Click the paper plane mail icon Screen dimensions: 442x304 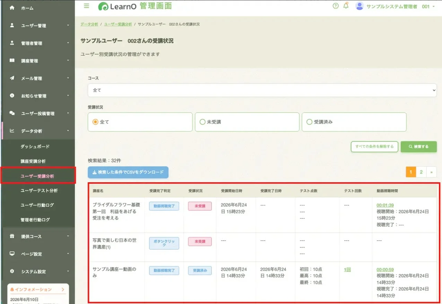pos(12,78)
